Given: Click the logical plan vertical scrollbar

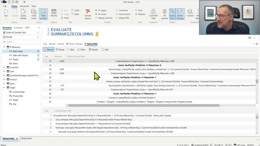Looking at the screenshot, I should (x=257, y=117).
